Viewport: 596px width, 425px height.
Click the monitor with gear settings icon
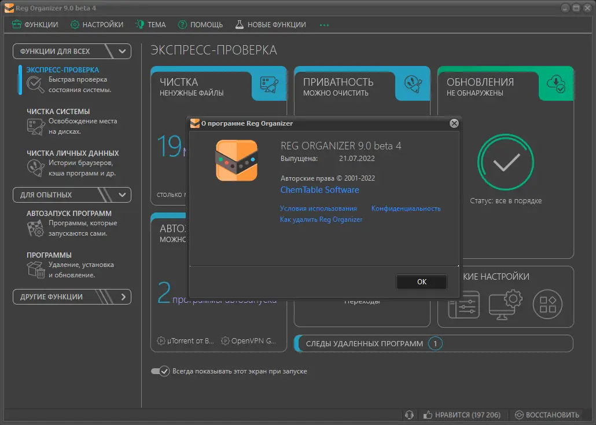pyautogui.click(x=506, y=305)
